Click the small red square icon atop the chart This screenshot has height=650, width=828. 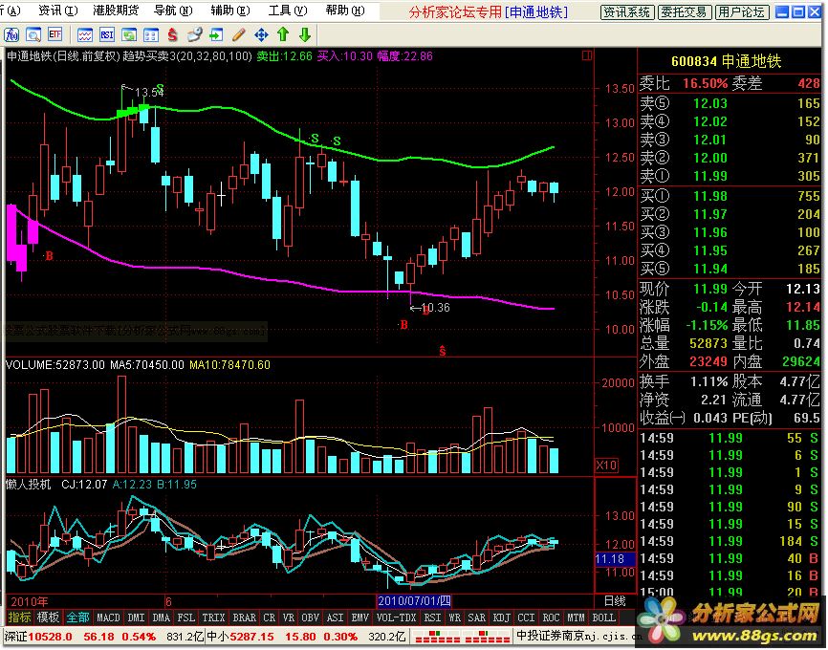[x=587, y=54]
